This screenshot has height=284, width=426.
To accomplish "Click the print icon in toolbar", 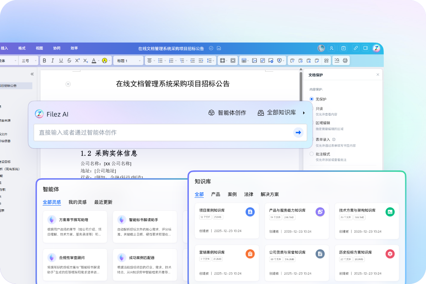I will [345, 61].
